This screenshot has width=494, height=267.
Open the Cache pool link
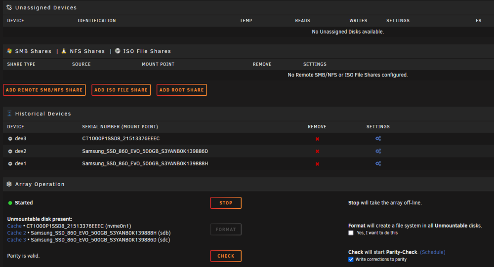click(x=14, y=226)
